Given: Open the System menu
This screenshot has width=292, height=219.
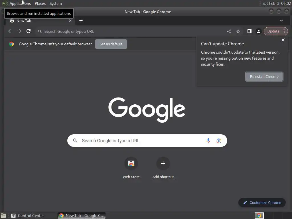Looking at the screenshot, I should (56, 3).
